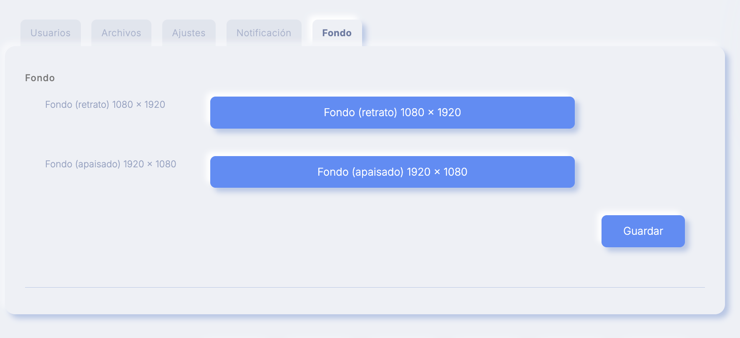Viewport: 740px width, 338px height.
Task: Click the active Fondo tab
Action: [337, 33]
